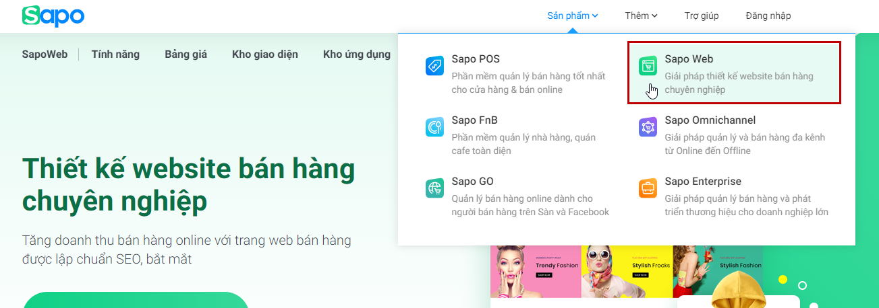Click description 'Giải pháp thiết kế website bán hàng'
Viewport: 879px width, 308px height.
coord(739,76)
